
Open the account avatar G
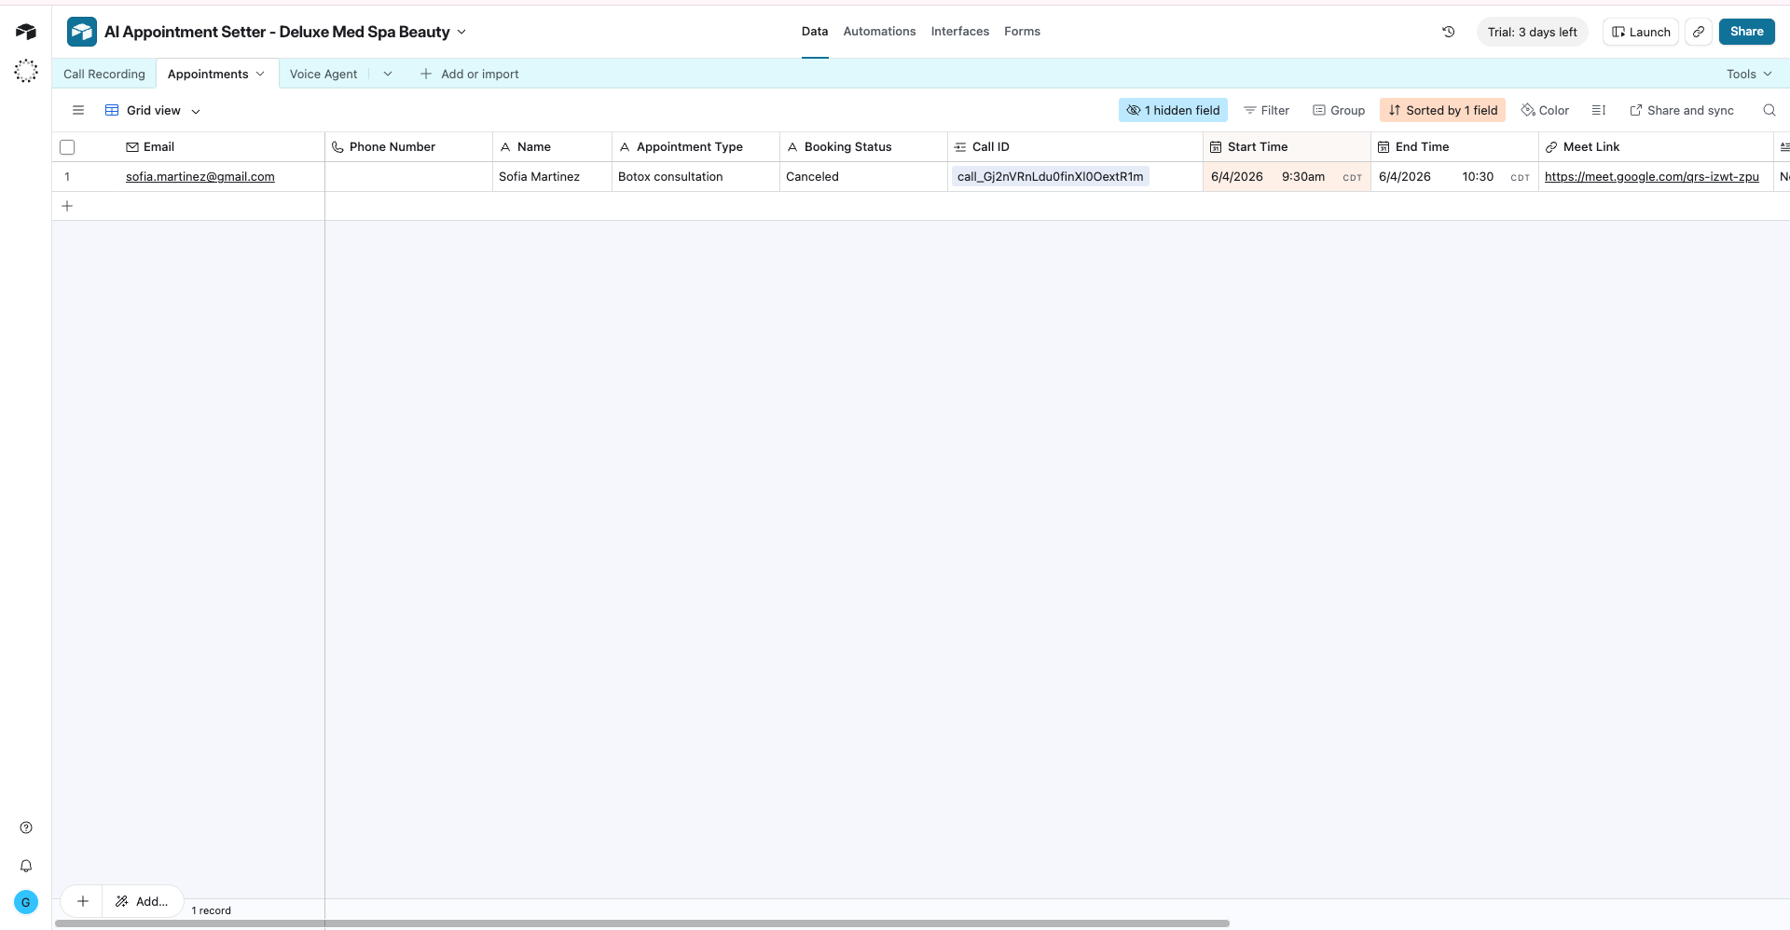(26, 902)
